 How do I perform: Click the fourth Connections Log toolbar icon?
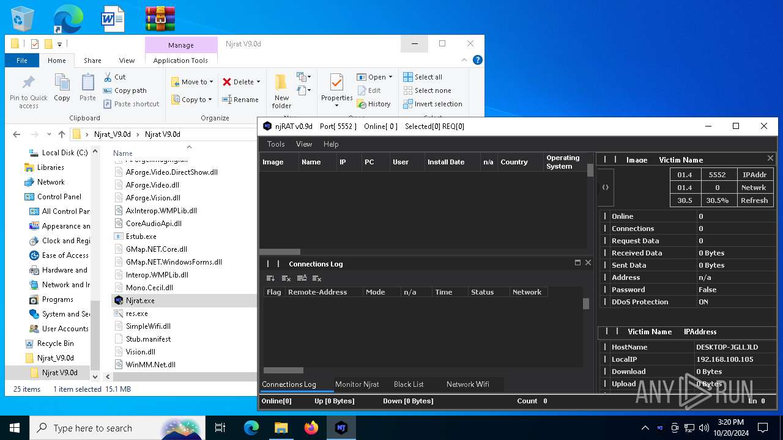pyautogui.click(x=317, y=278)
